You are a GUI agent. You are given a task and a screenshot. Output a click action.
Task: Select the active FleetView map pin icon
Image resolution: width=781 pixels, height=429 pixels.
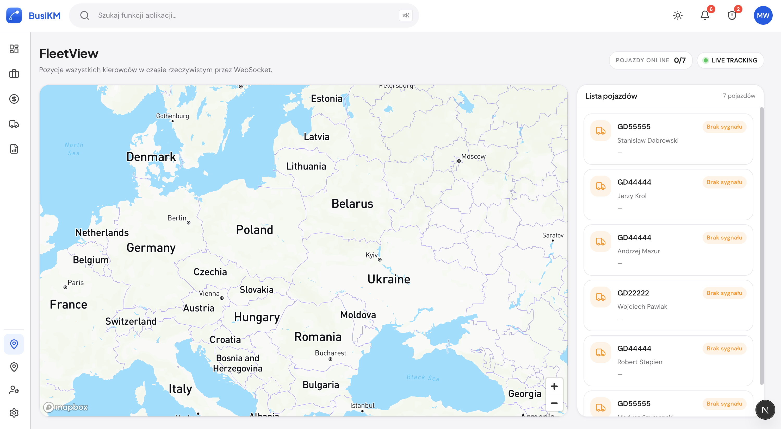[14, 344]
